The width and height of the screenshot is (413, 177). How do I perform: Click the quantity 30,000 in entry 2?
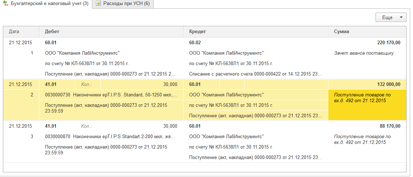tap(170, 85)
